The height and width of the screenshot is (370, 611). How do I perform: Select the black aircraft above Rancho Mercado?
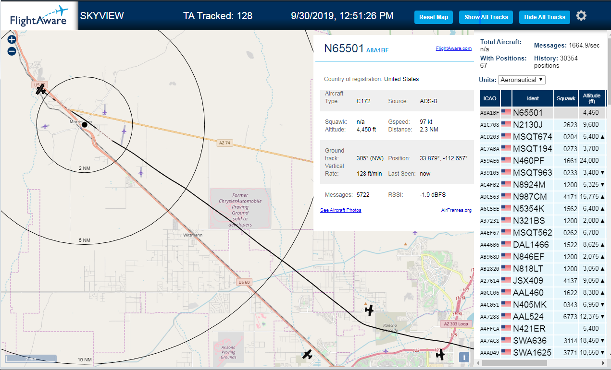tap(369, 310)
